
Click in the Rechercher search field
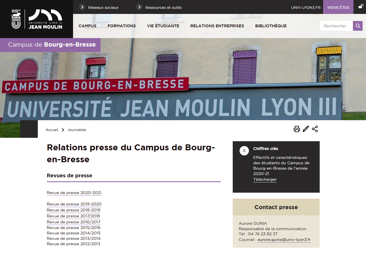point(336,26)
